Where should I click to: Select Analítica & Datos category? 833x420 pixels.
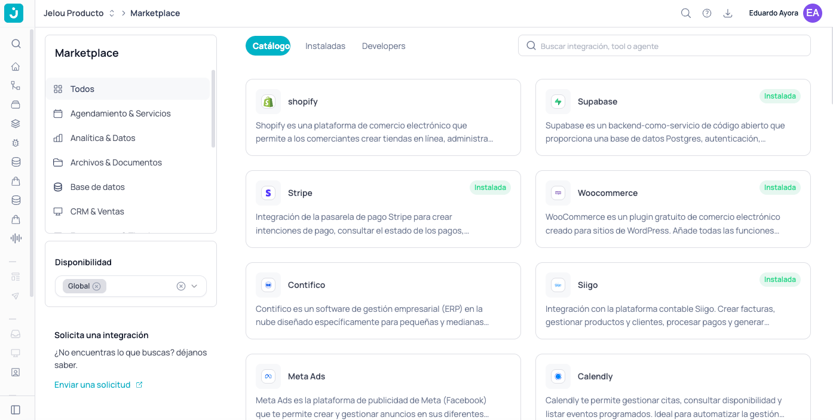pyautogui.click(x=128, y=138)
